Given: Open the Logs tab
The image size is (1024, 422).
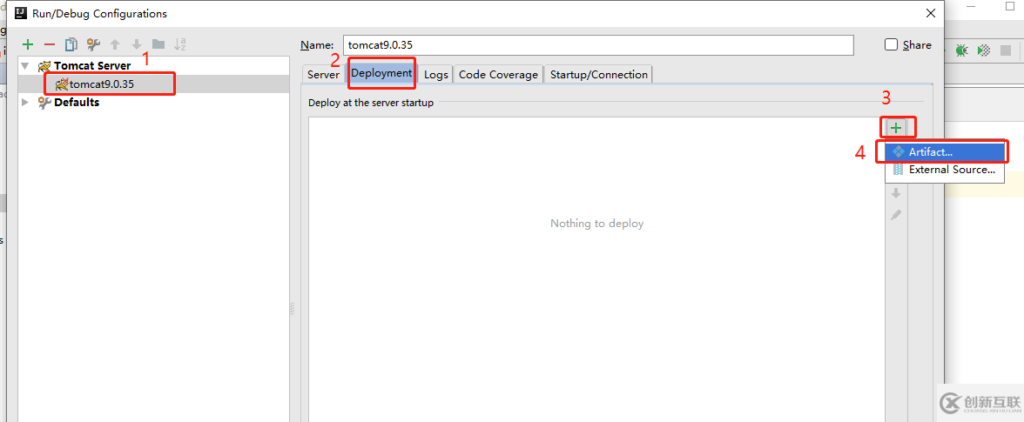Looking at the screenshot, I should point(435,74).
